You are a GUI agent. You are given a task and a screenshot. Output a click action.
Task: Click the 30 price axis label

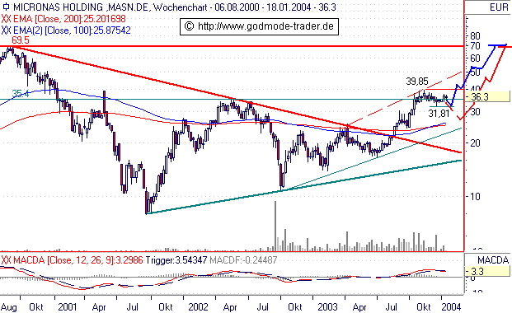(475, 112)
